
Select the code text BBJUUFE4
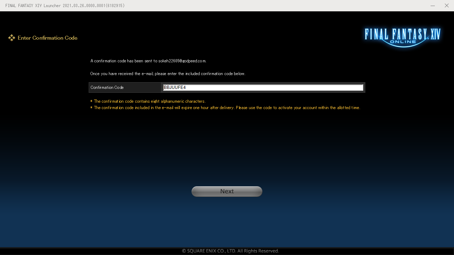(x=175, y=87)
